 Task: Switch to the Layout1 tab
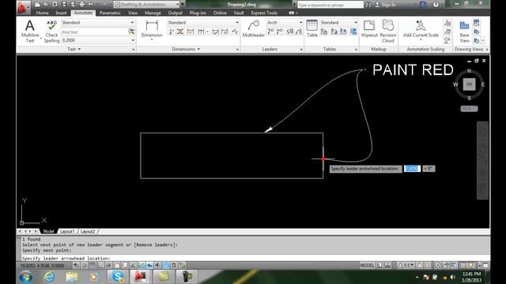coord(67,231)
